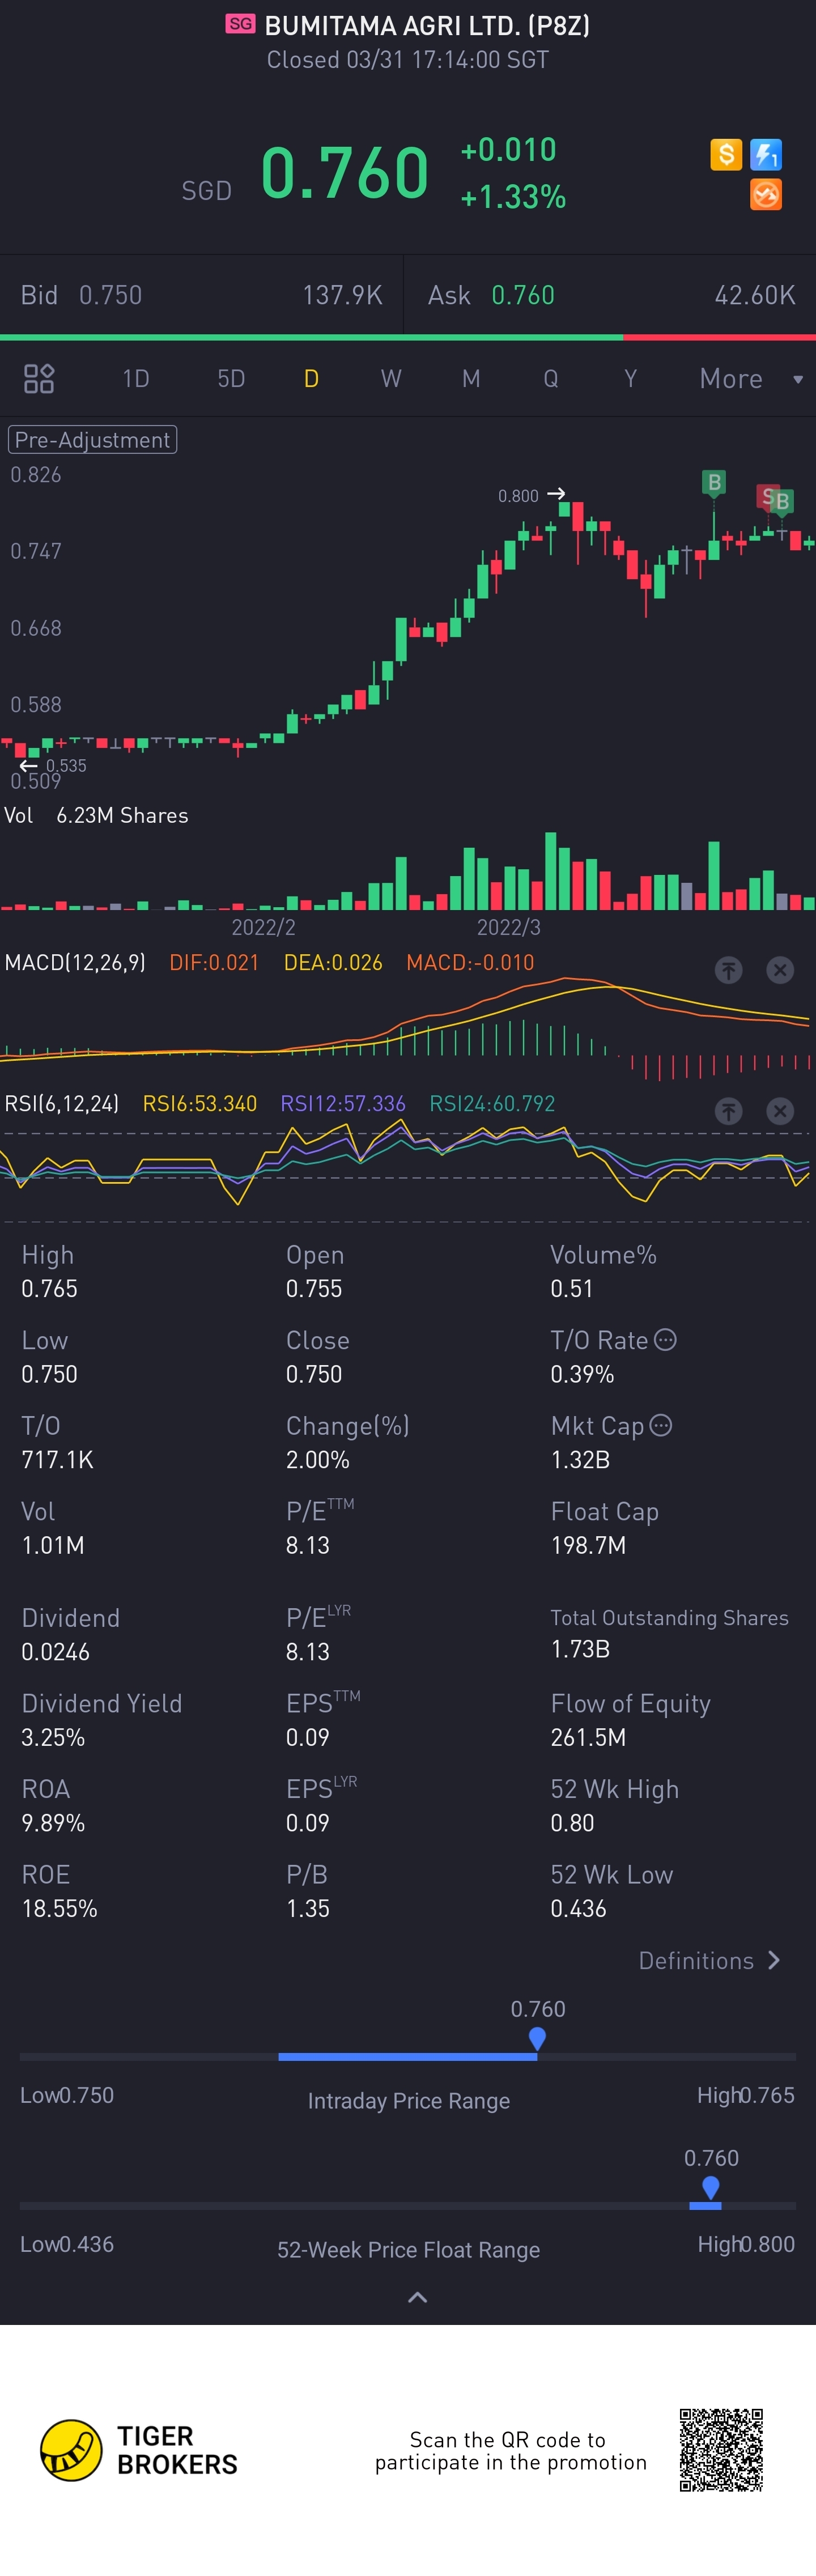Select the W weekly chart tab
Viewport: 816px width, 2576px height.
tap(391, 379)
